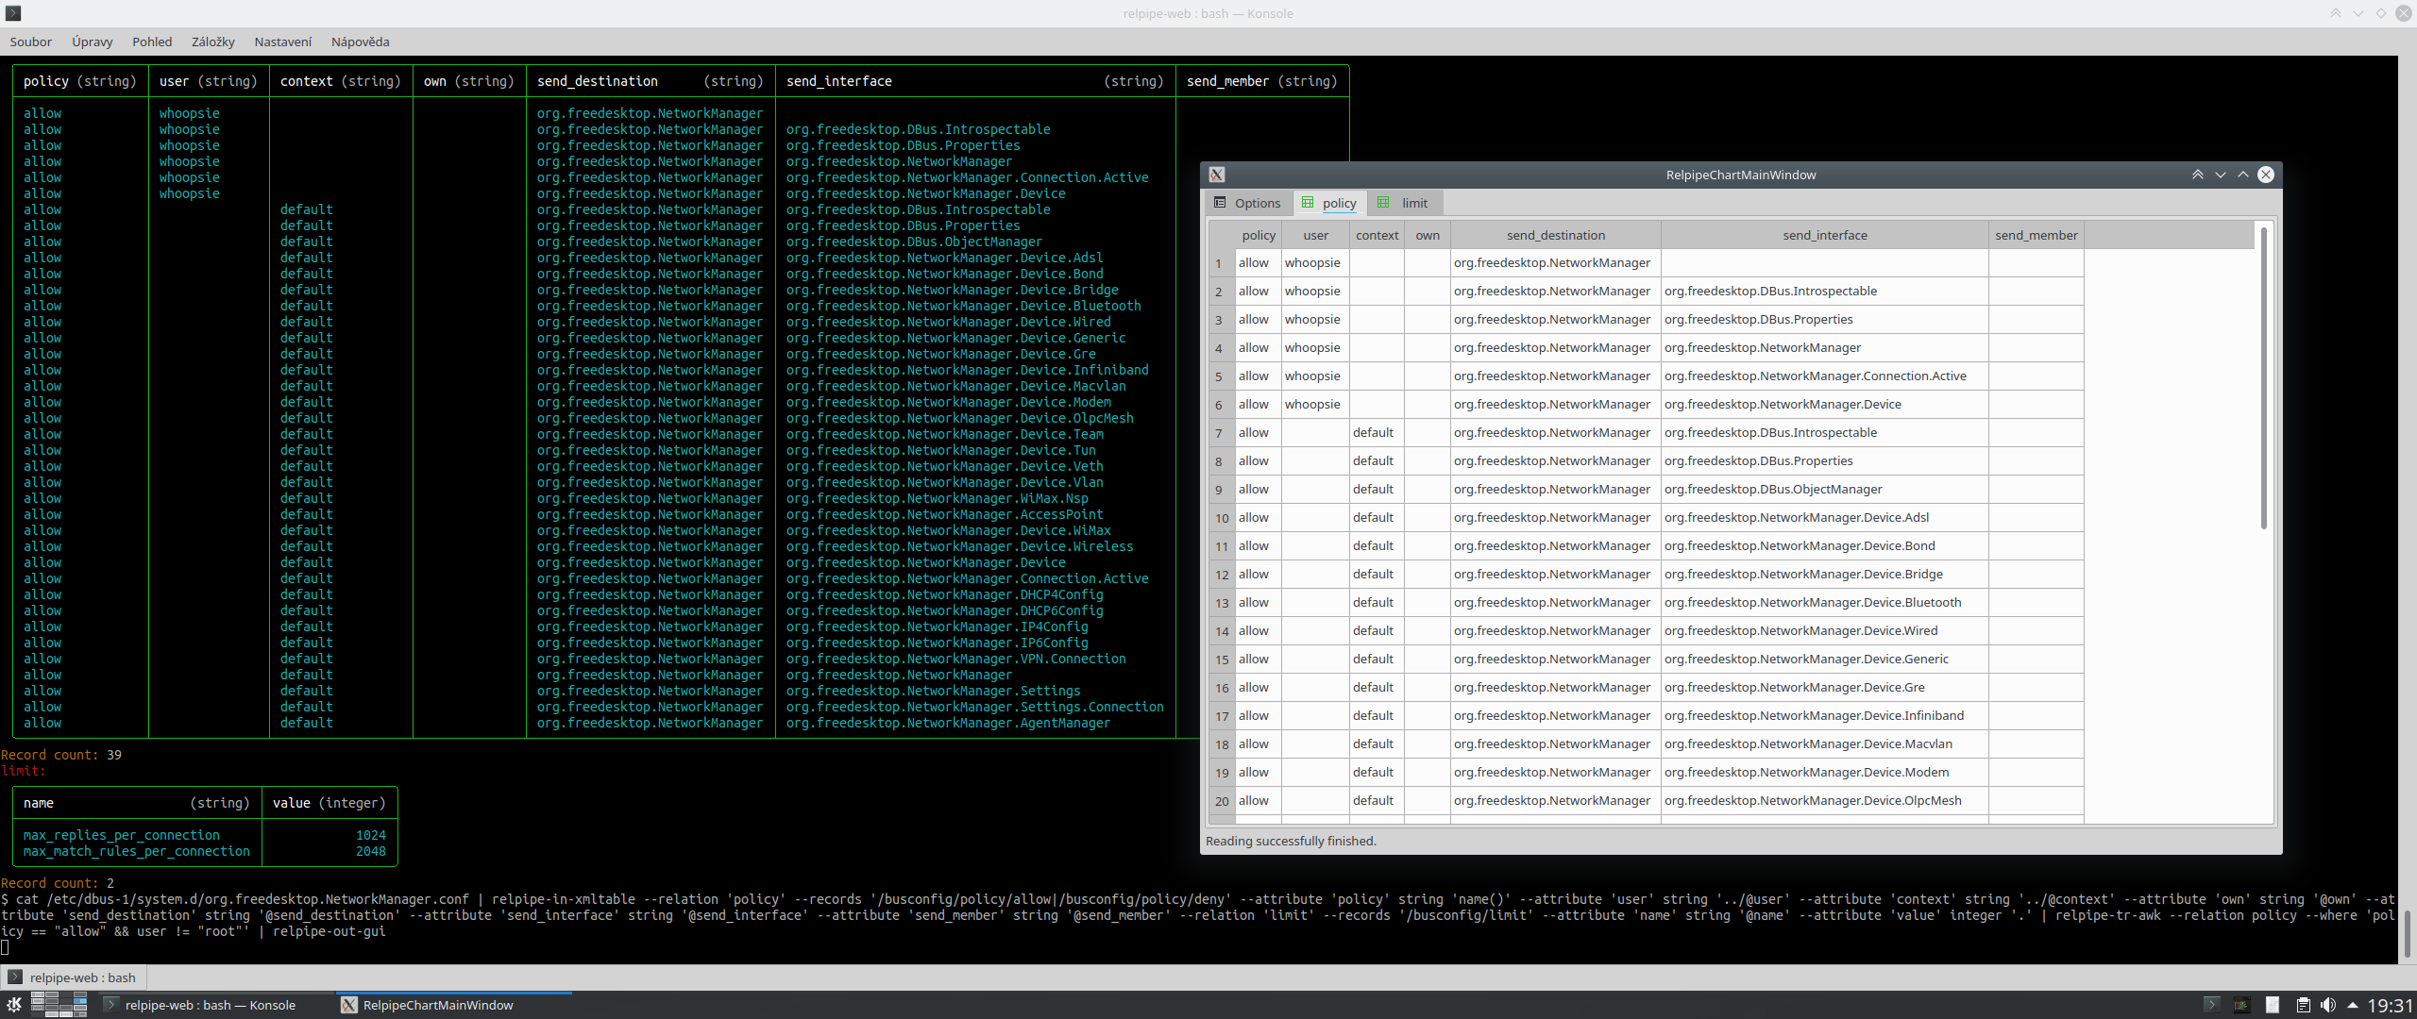Click the green table icon on limit tab

pyautogui.click(x=1384, y=203)
